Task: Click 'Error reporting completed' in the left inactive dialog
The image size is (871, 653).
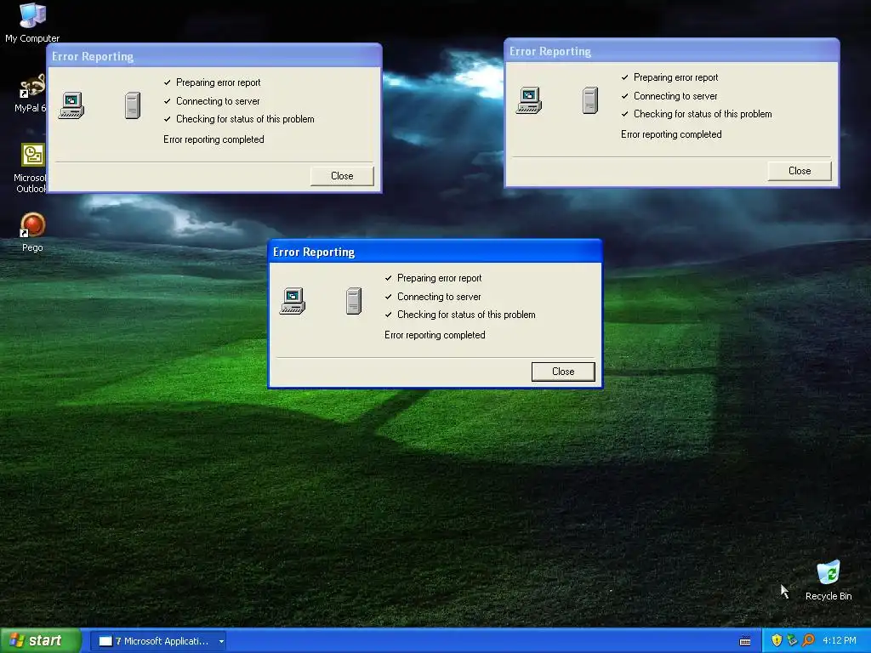Action: 213,139
